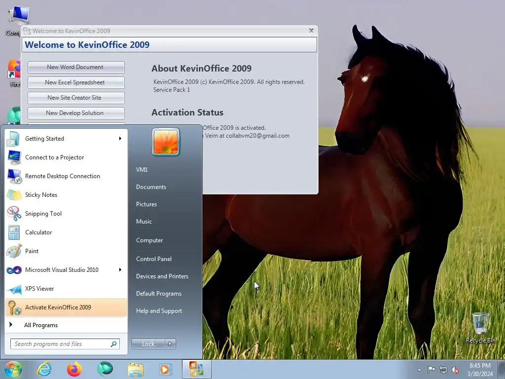This screenshot has width=505, height=379.
Task: Click New Develop Solution button
Action: (76, 113)
